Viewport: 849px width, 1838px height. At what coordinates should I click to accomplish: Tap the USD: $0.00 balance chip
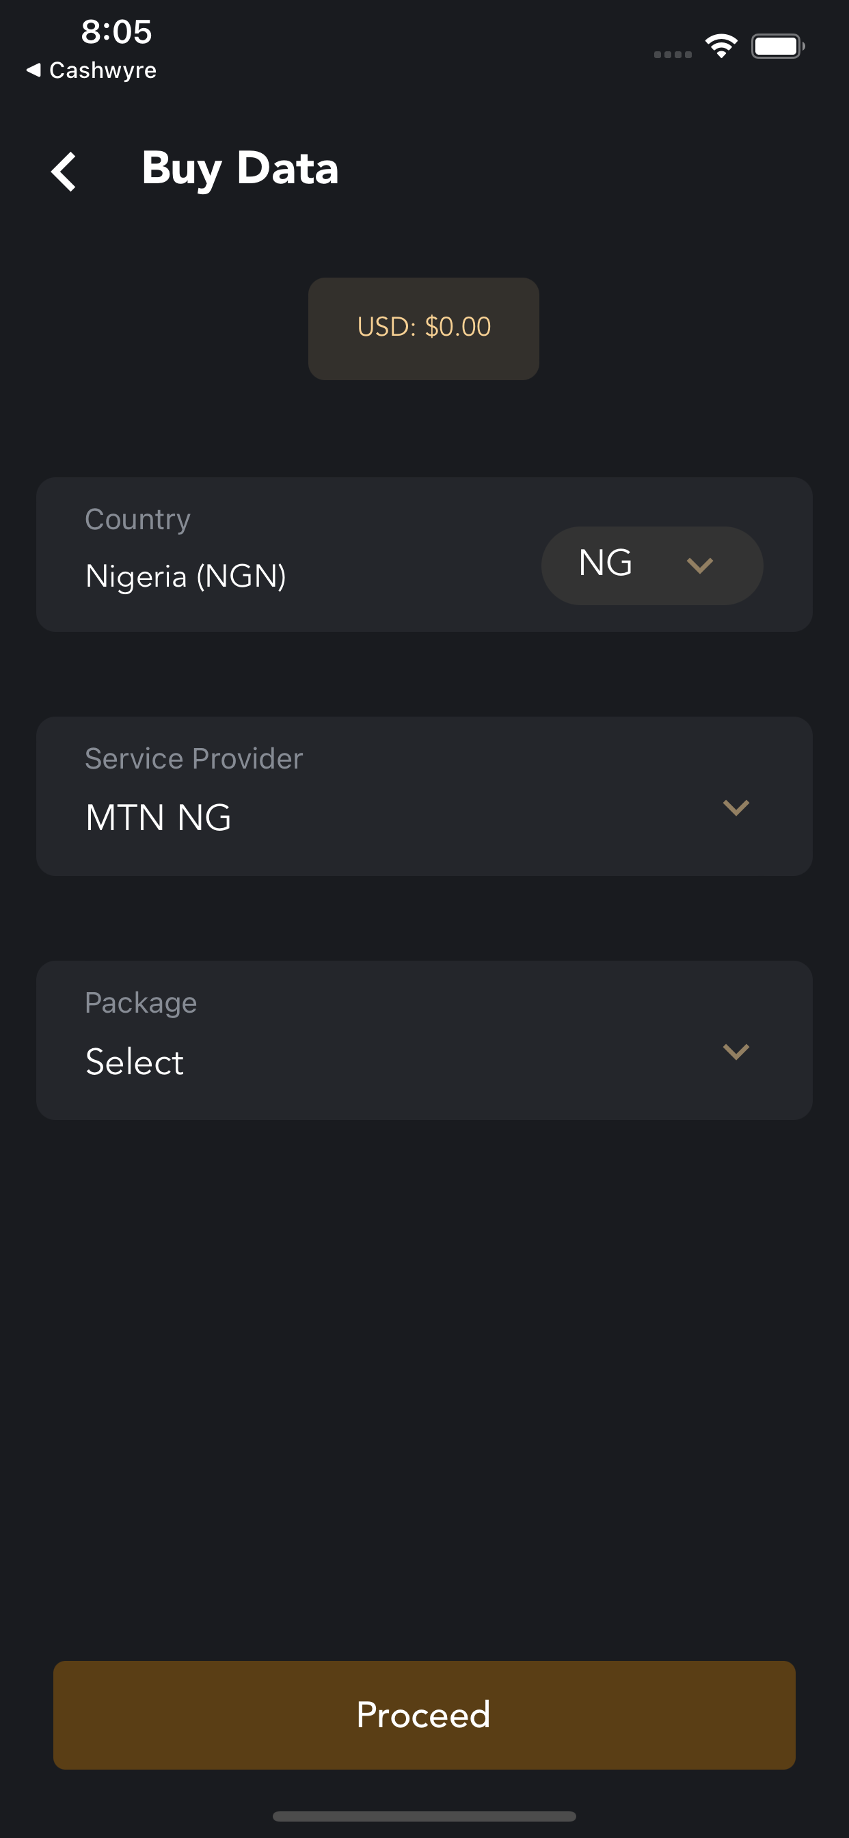point(424,328)
